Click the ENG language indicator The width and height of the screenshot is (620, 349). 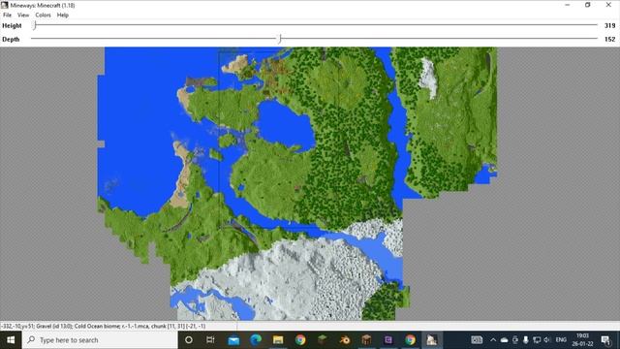click(x=561, y=340)
